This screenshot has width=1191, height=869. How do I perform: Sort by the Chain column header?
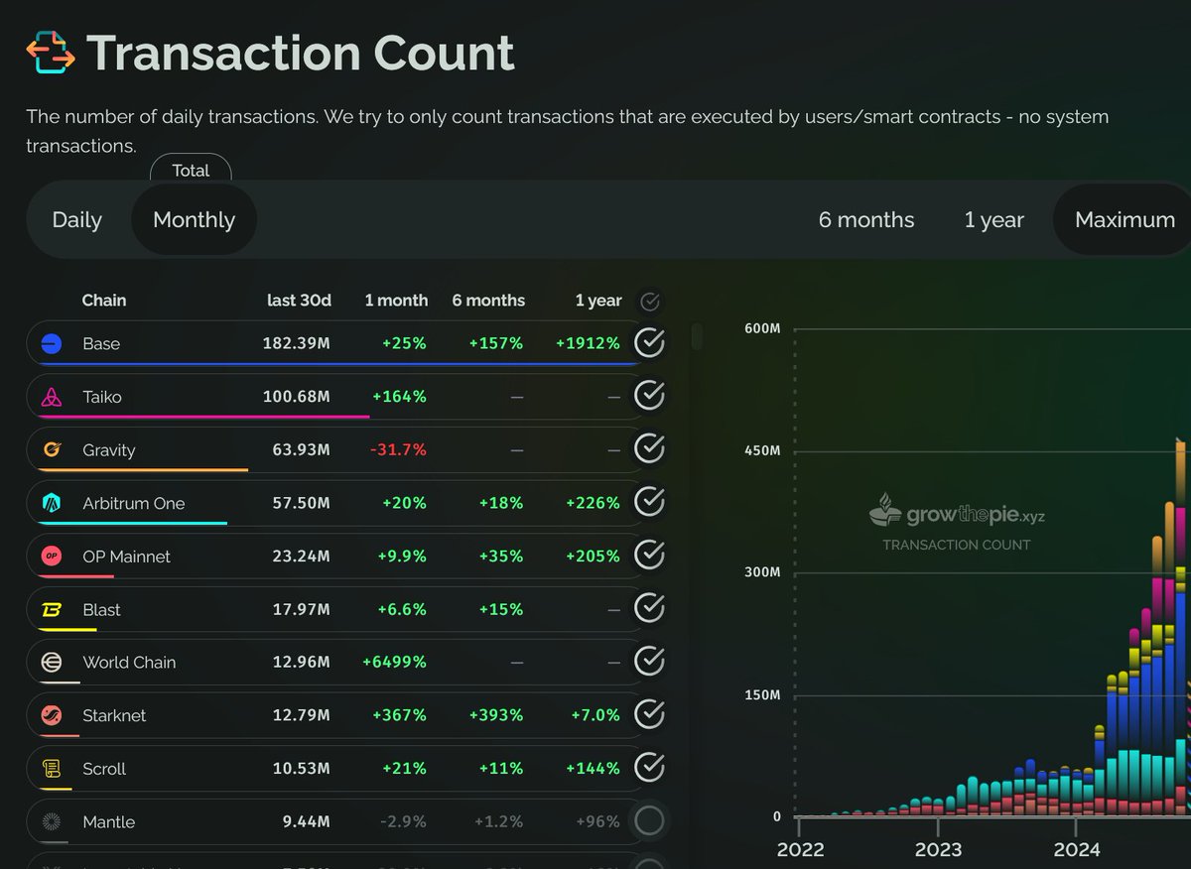click(104, 301)
